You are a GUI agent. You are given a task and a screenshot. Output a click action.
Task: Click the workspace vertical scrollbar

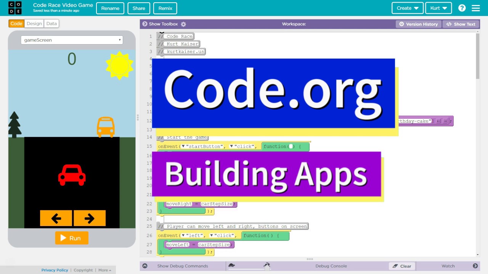pos(478,56)
